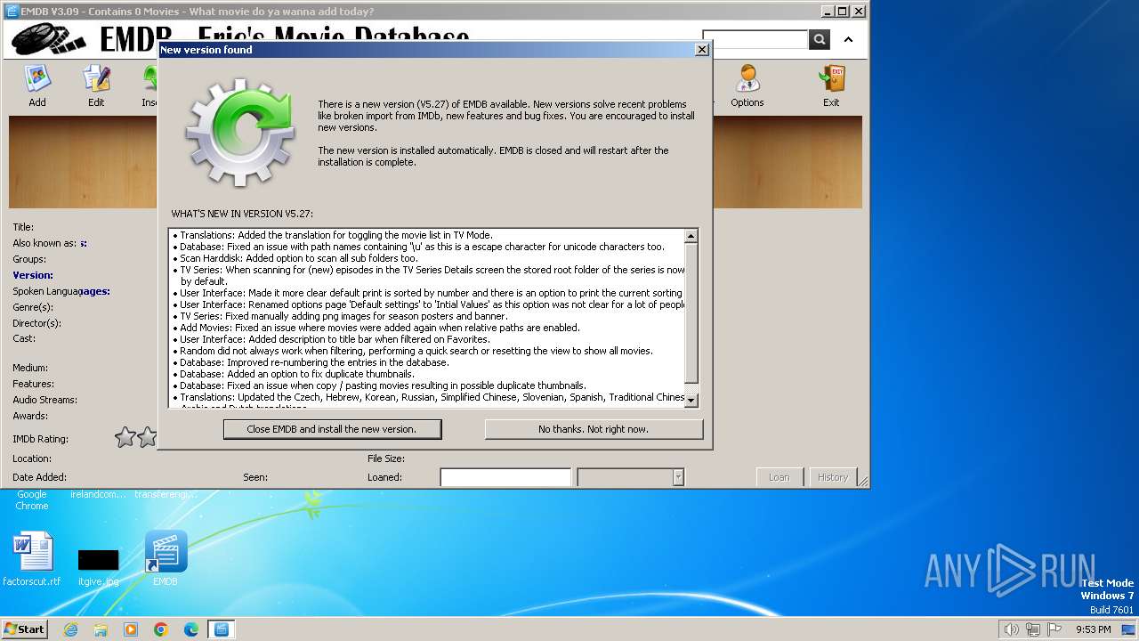This screenshot has width=1139, height=641.
Task: Click the search magnifier button
Action: pos(819,39)
